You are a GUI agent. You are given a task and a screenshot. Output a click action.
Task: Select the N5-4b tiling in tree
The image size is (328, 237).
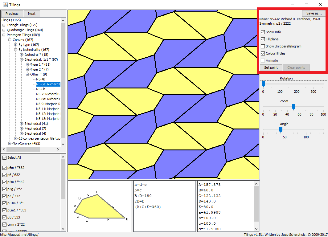tap(41, 79)
